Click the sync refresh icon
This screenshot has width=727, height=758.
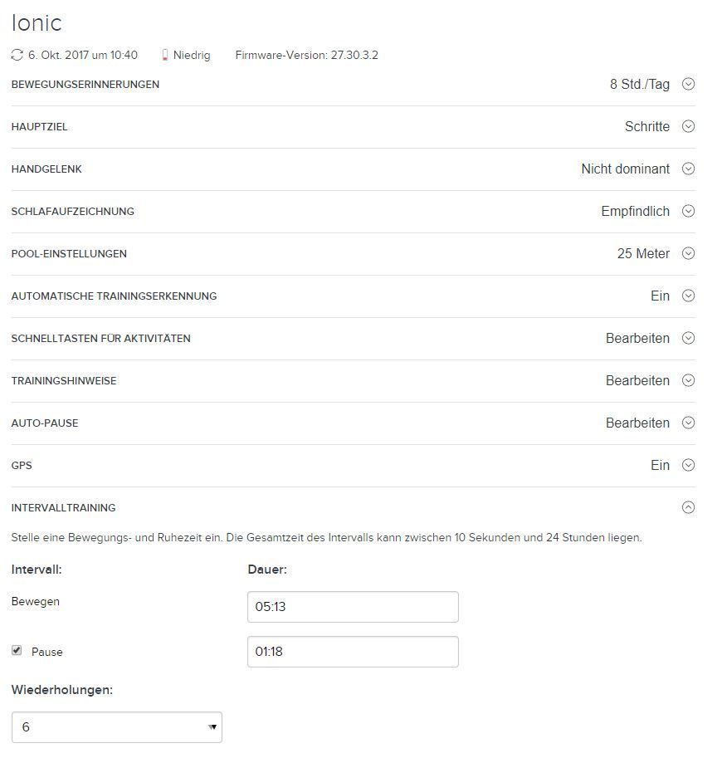coord(17,55)
